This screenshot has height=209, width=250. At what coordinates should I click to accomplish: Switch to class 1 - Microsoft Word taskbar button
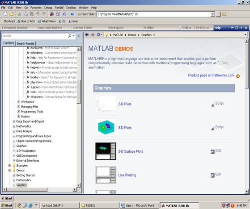(139, 205)
